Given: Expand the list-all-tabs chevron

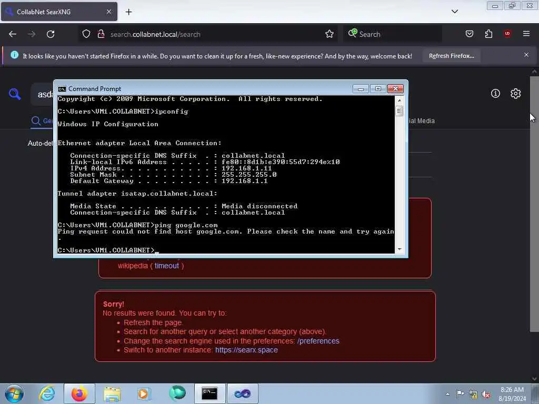Looking at the screenshot, I should (x=455, y=12).
